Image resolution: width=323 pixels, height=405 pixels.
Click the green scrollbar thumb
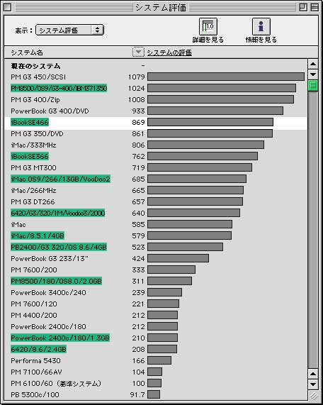[313, 86]
